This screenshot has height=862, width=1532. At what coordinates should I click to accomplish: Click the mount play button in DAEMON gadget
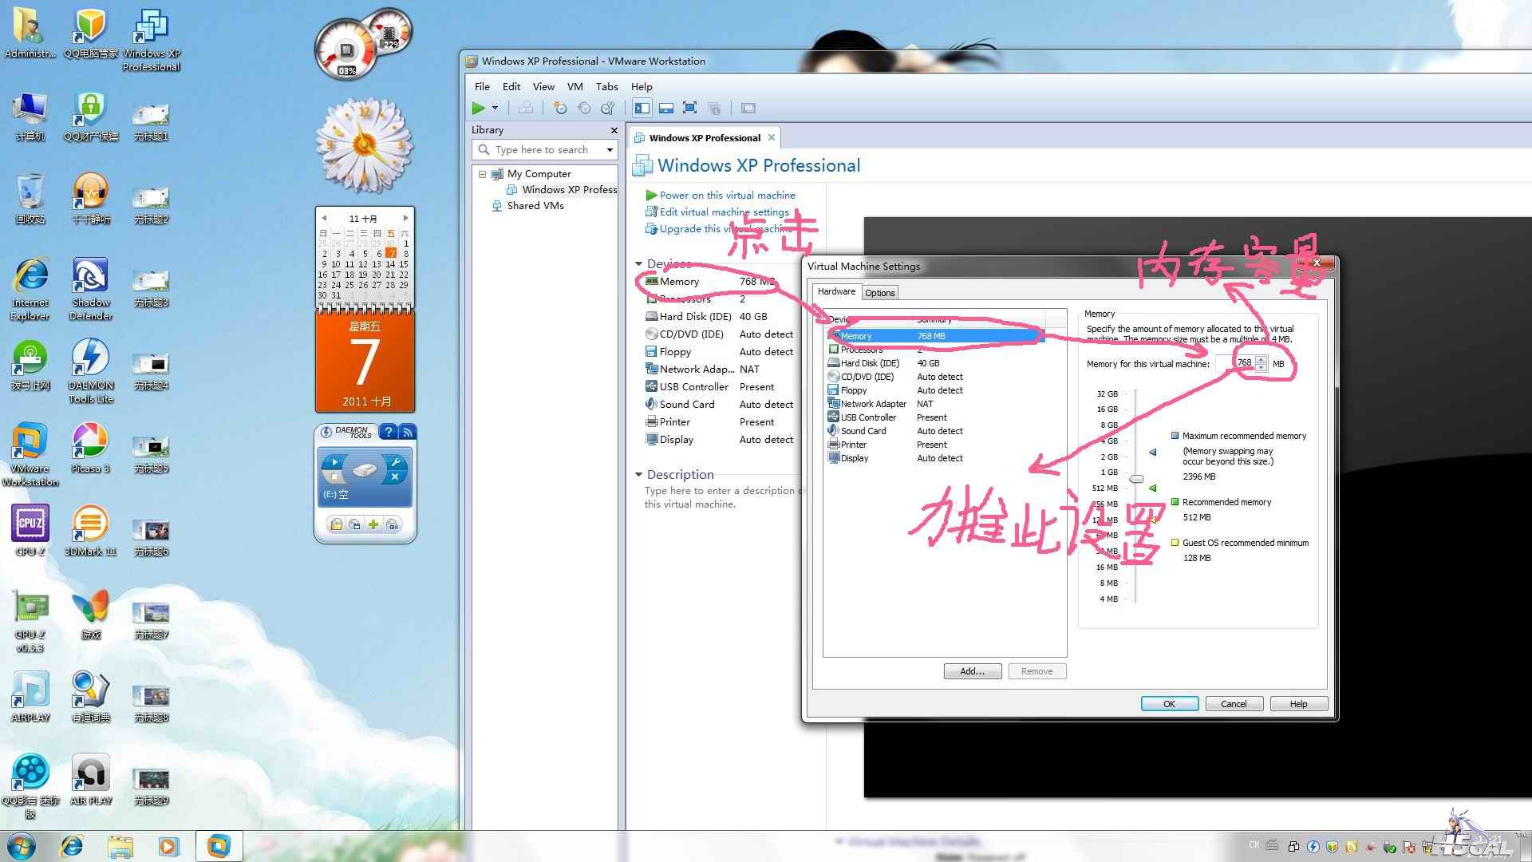click(x=334, y=461)
